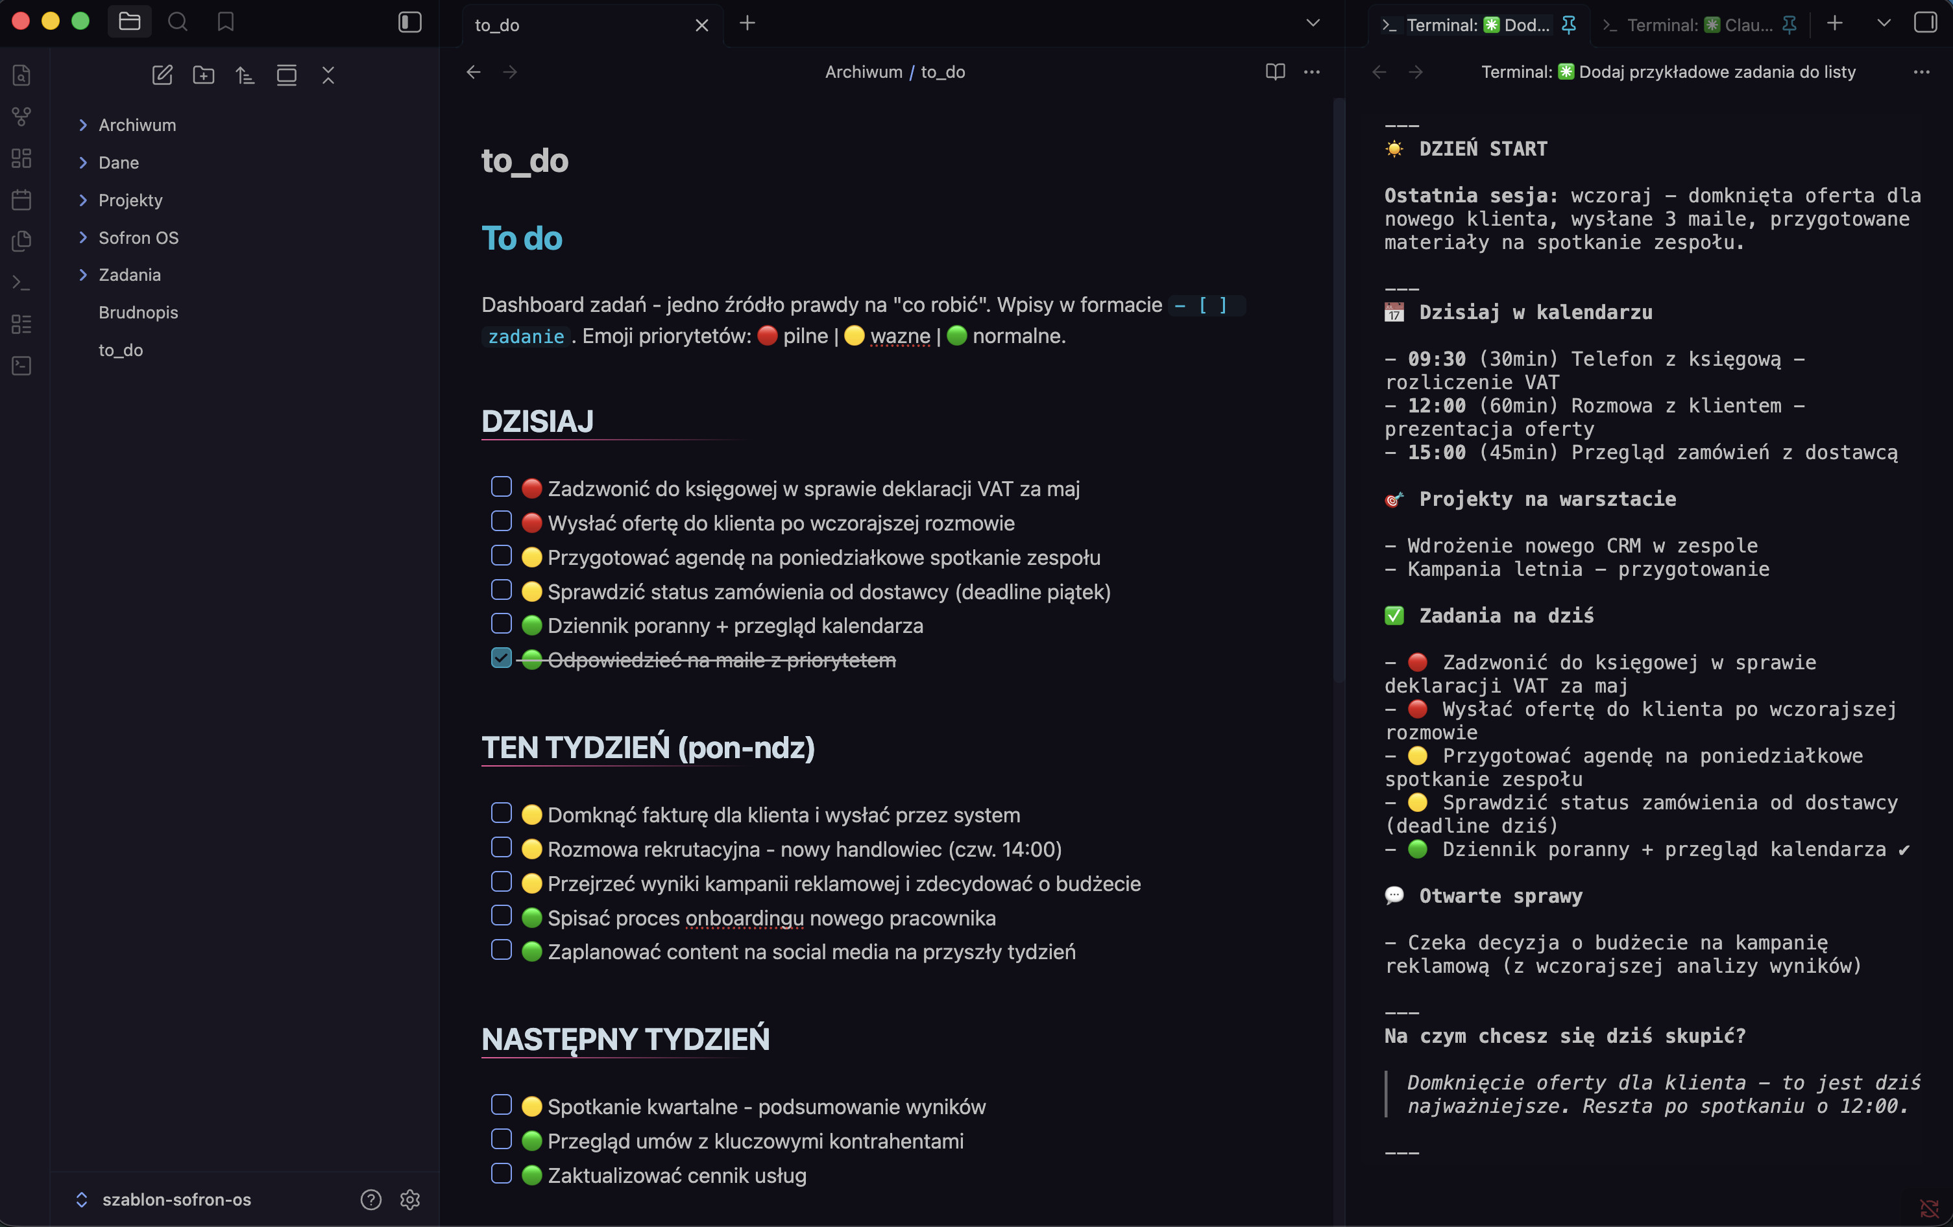Check the Domknąć fakturę dla klienta task

click(501, 813)
